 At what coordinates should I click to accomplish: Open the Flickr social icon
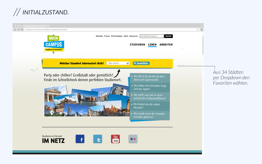(133, 139)
